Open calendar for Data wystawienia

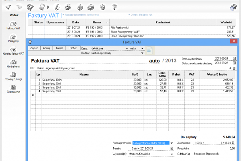pos(234,58)
